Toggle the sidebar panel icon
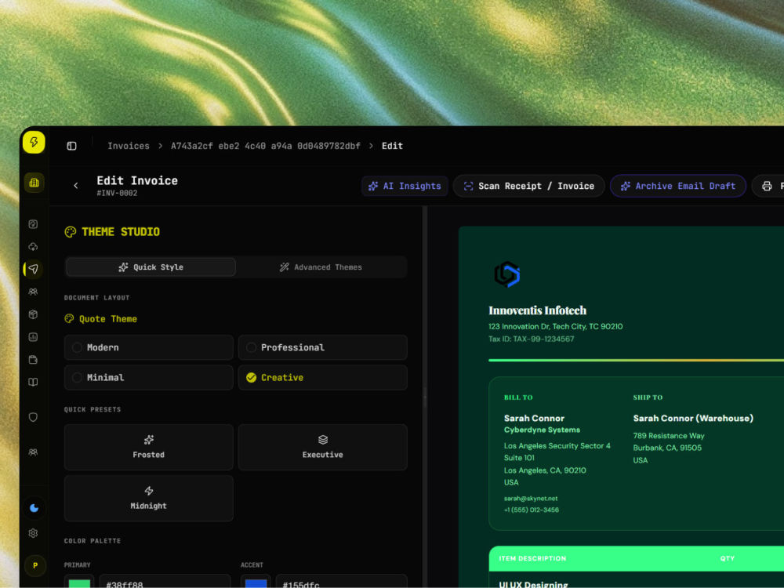The image size is (784, 588). [71, 146]
